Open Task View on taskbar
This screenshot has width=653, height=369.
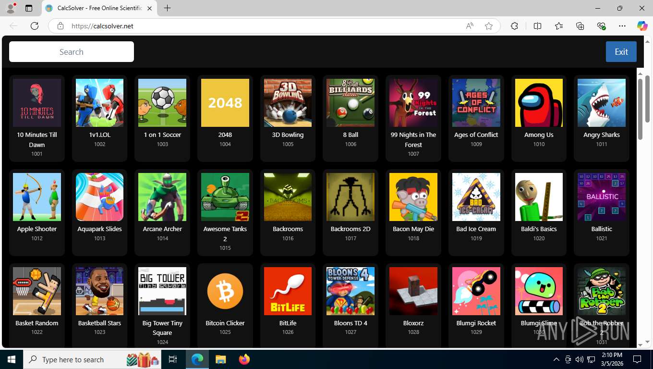pos(173,359)
